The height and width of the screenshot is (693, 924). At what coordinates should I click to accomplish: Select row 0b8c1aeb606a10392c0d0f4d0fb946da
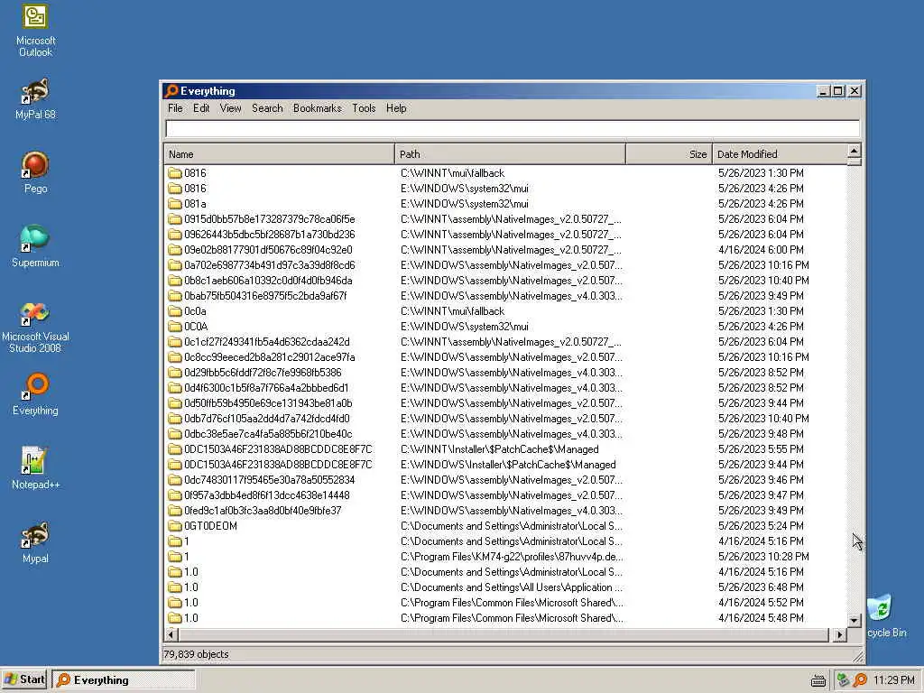tap(505, 281)
